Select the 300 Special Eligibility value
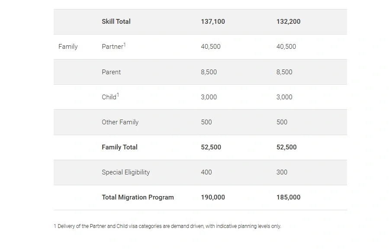389x250 pixels. pos(282,172)
